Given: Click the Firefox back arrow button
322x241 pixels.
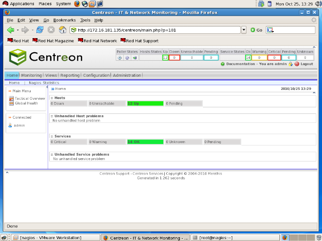Looking at the screenshot, I should coord(10,30).
